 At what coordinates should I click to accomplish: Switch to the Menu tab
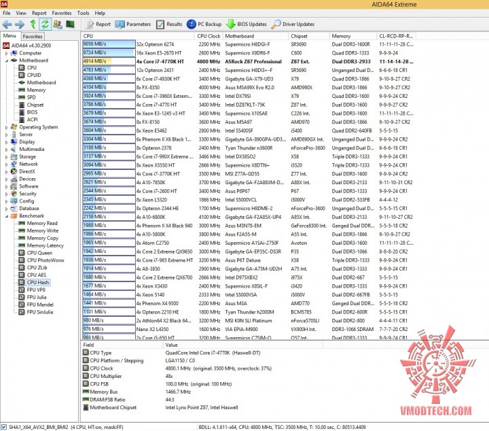tap(10, 36)
